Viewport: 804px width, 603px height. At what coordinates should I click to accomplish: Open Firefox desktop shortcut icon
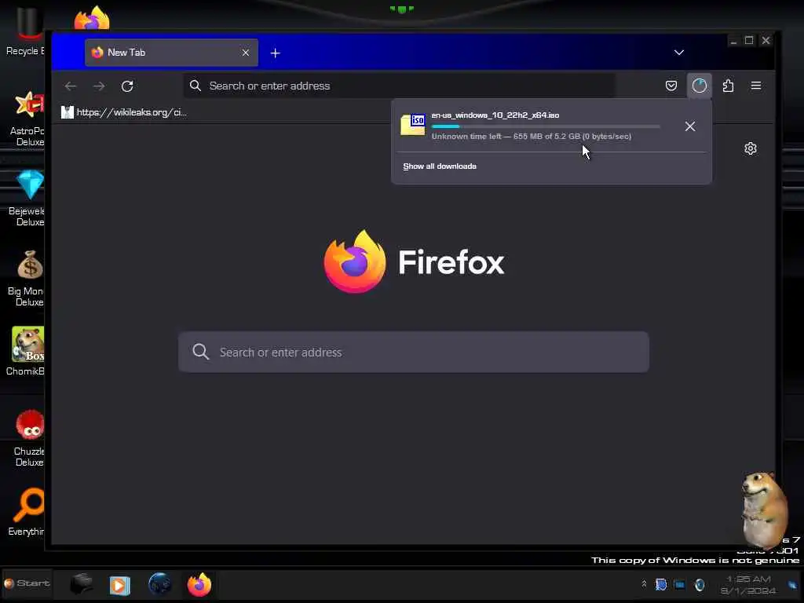(x=92, y=17)
